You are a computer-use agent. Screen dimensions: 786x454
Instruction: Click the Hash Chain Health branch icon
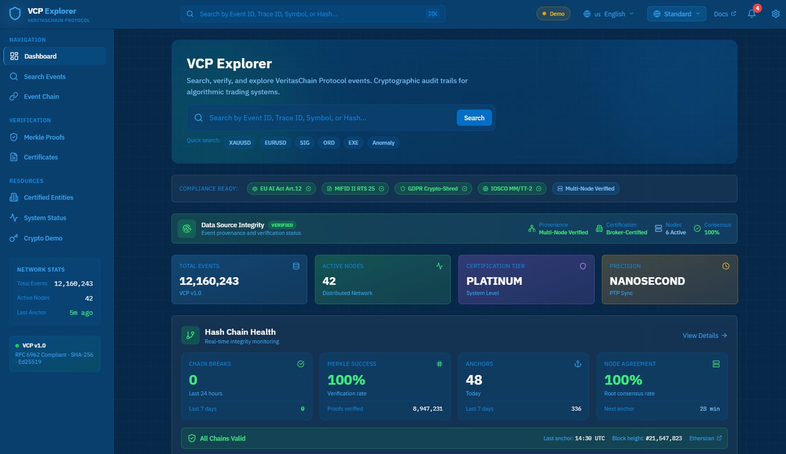tap(190, 335)
